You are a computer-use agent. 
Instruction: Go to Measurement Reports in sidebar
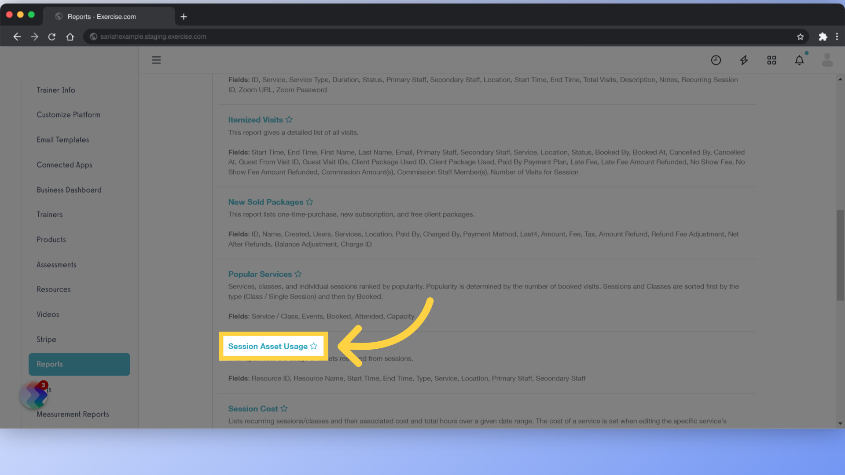pos(73,414)
